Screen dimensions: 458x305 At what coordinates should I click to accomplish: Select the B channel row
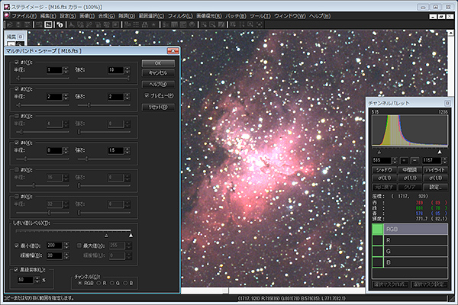pyautogui.click(x=410, y=262)
